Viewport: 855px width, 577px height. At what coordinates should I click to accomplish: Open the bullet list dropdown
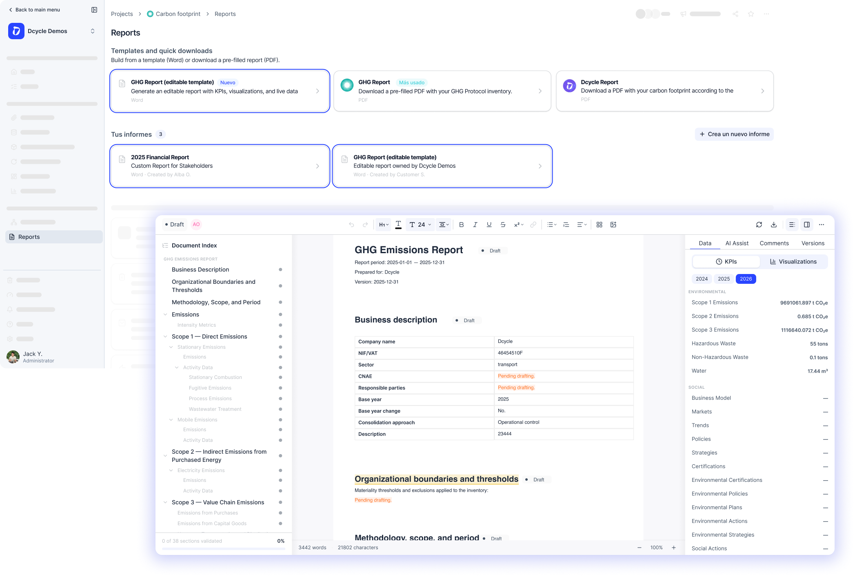[551, 225]
